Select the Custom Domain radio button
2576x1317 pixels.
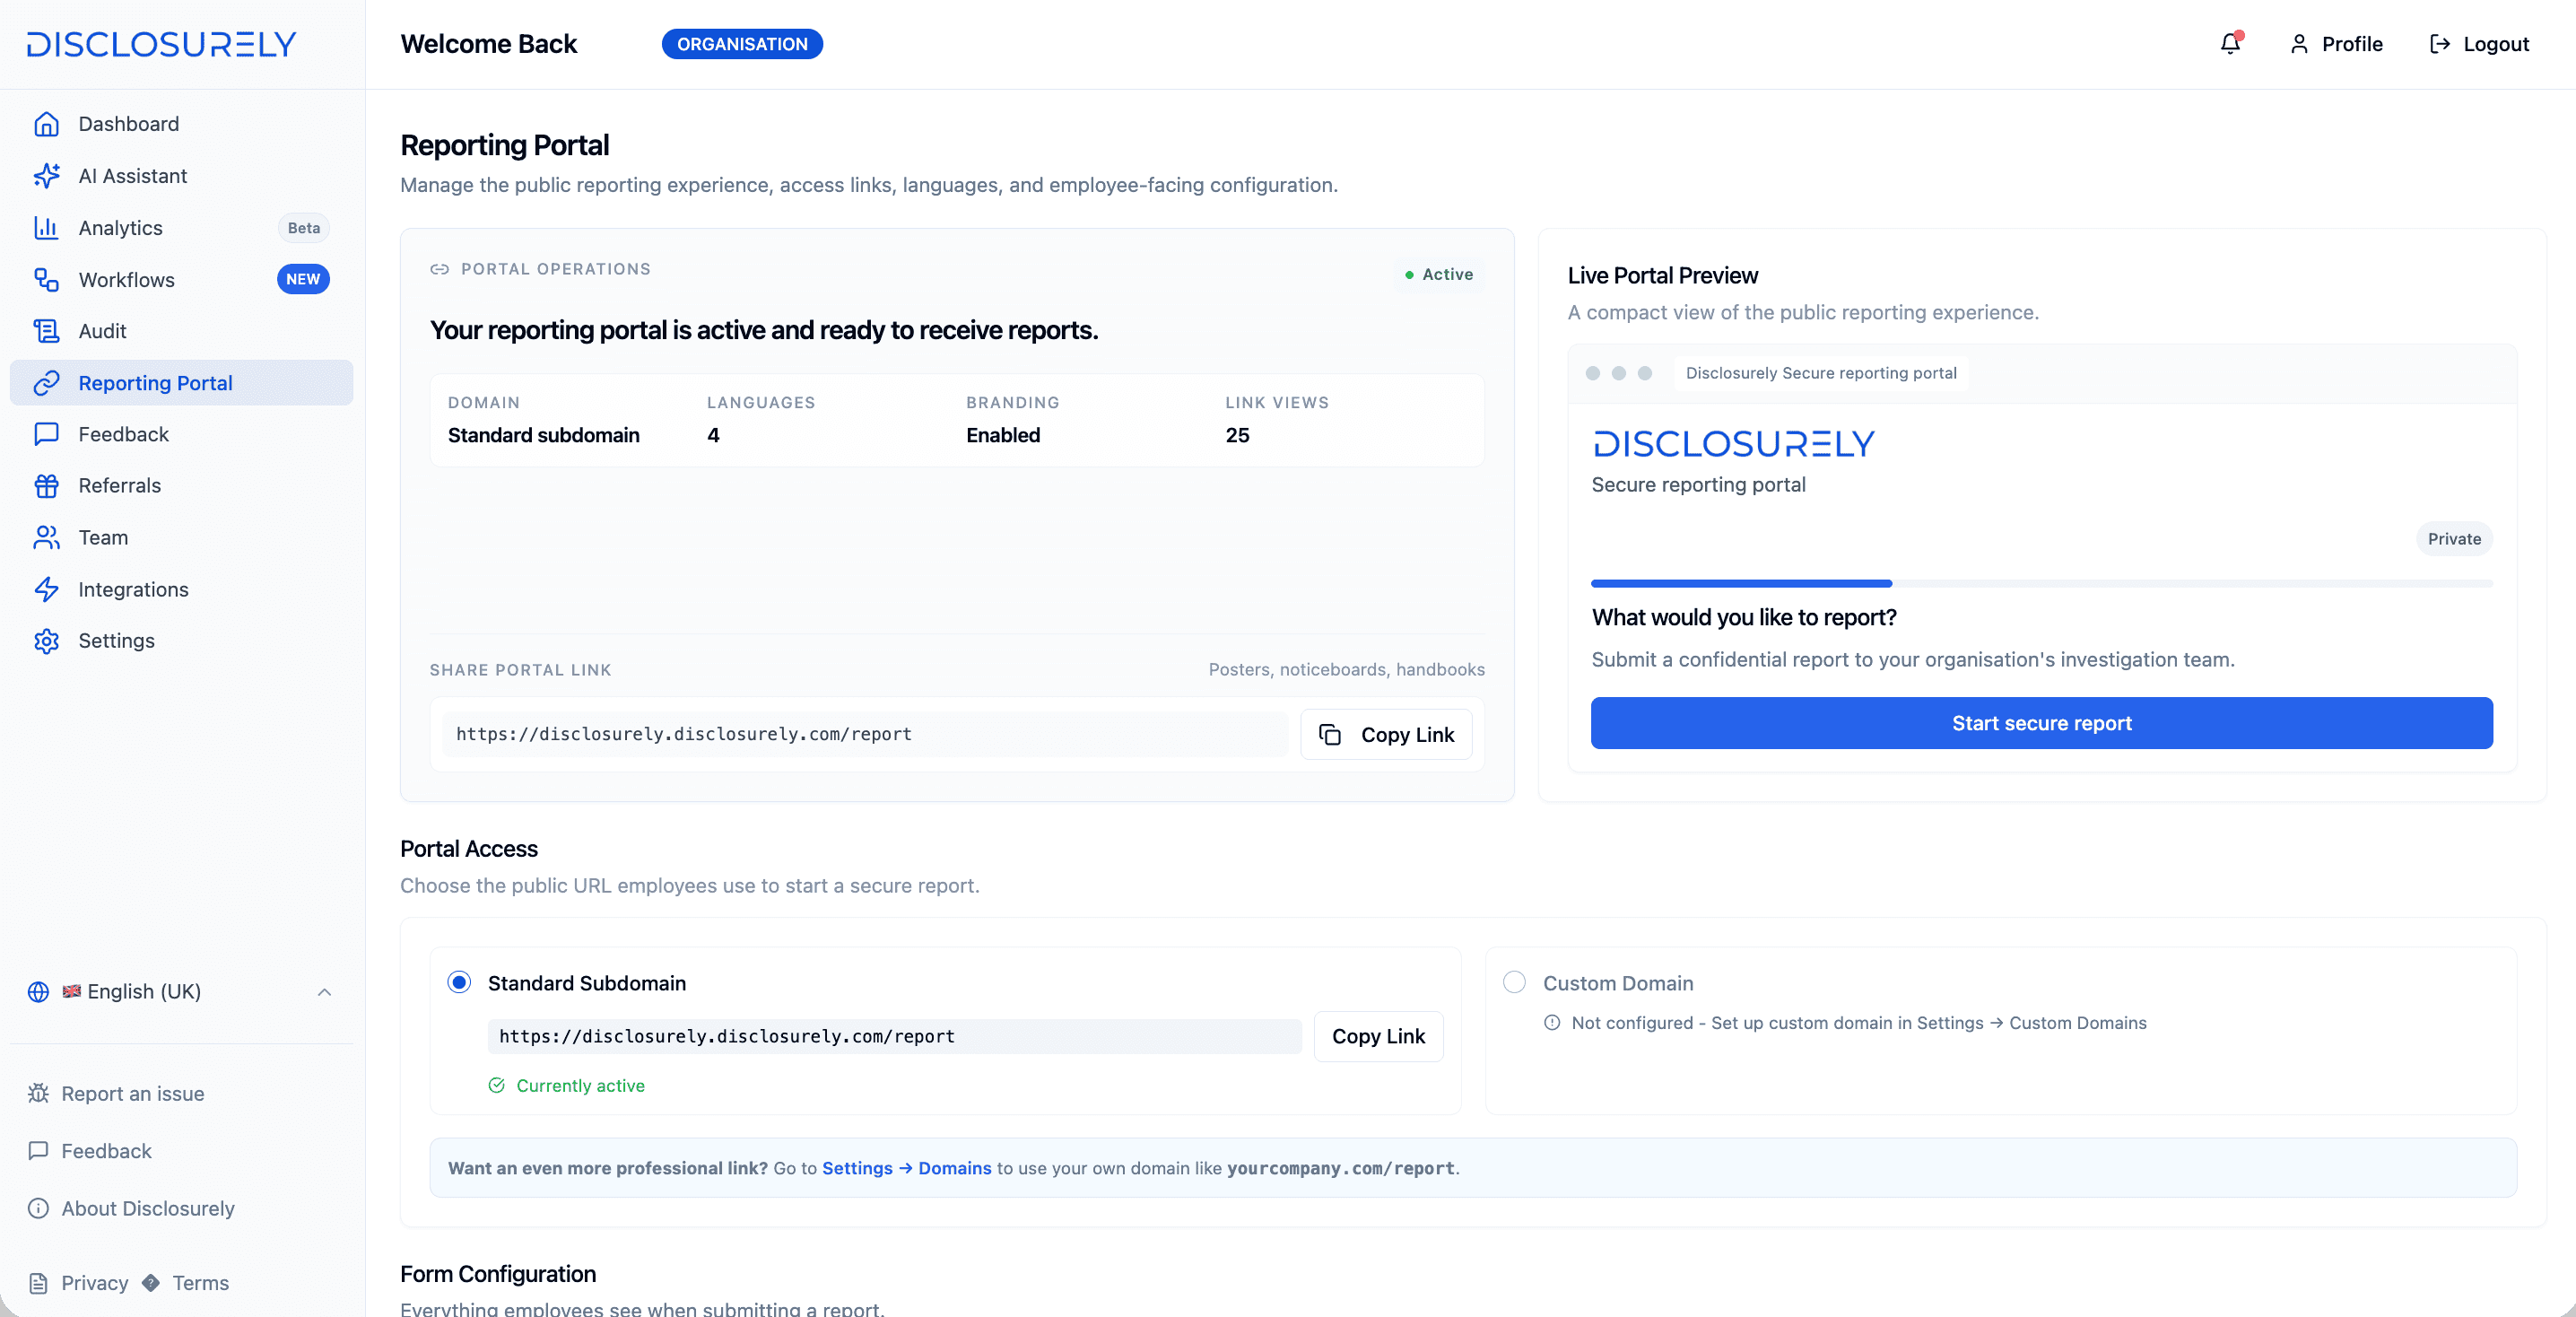point(1514,982)
